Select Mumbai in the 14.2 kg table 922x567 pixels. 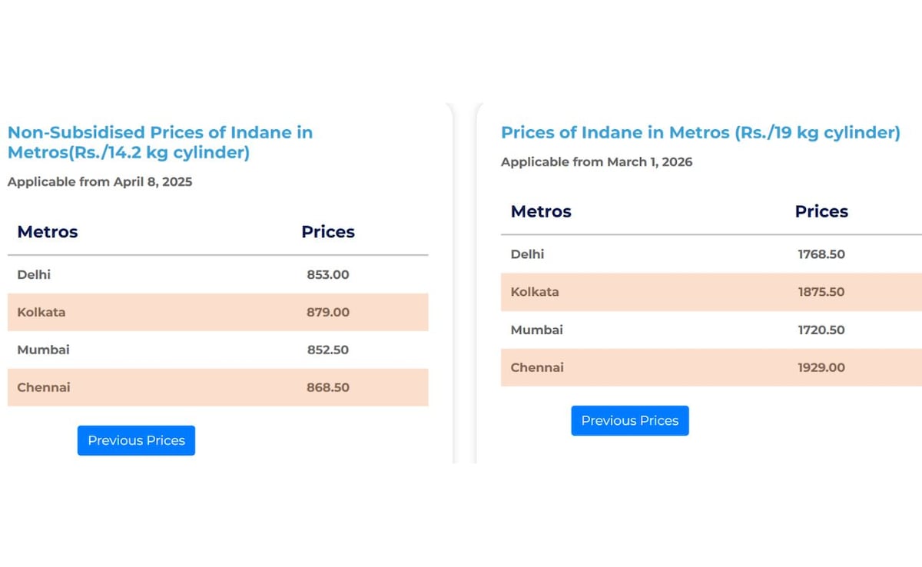[x=43, y=350]
